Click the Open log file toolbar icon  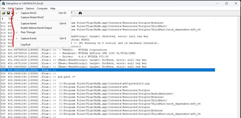[x=4, y=13]
